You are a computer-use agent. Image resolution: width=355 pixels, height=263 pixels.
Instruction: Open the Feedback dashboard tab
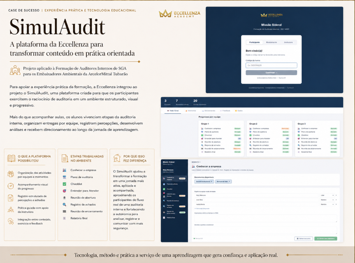[225, 111]
